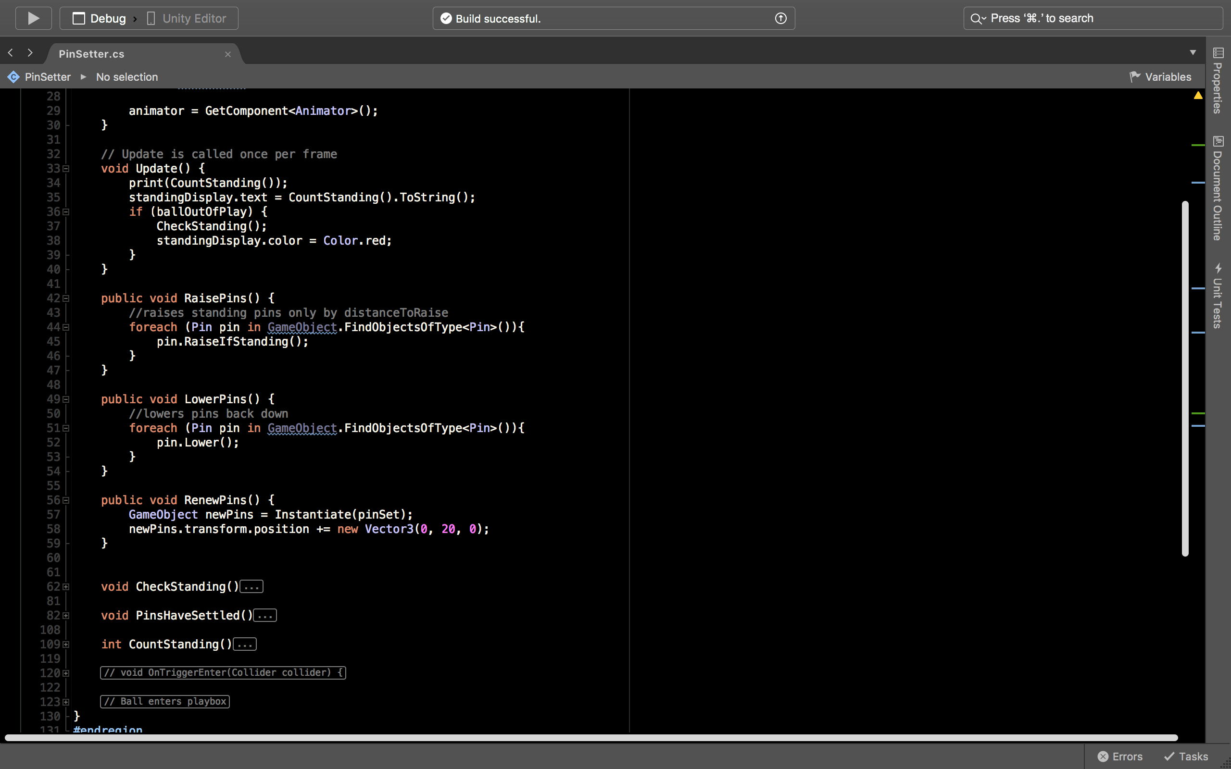Select the PinSetter.cs tab
The width and height of the screenshot is (1231, 769).
pos(91,53)
